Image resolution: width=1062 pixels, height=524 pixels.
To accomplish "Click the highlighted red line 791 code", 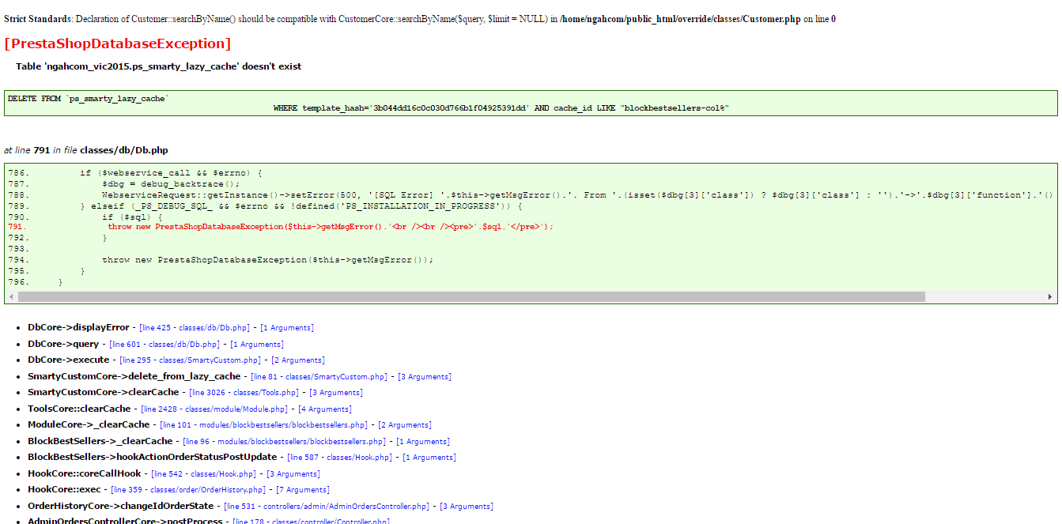I will click(x=331, y=227).
